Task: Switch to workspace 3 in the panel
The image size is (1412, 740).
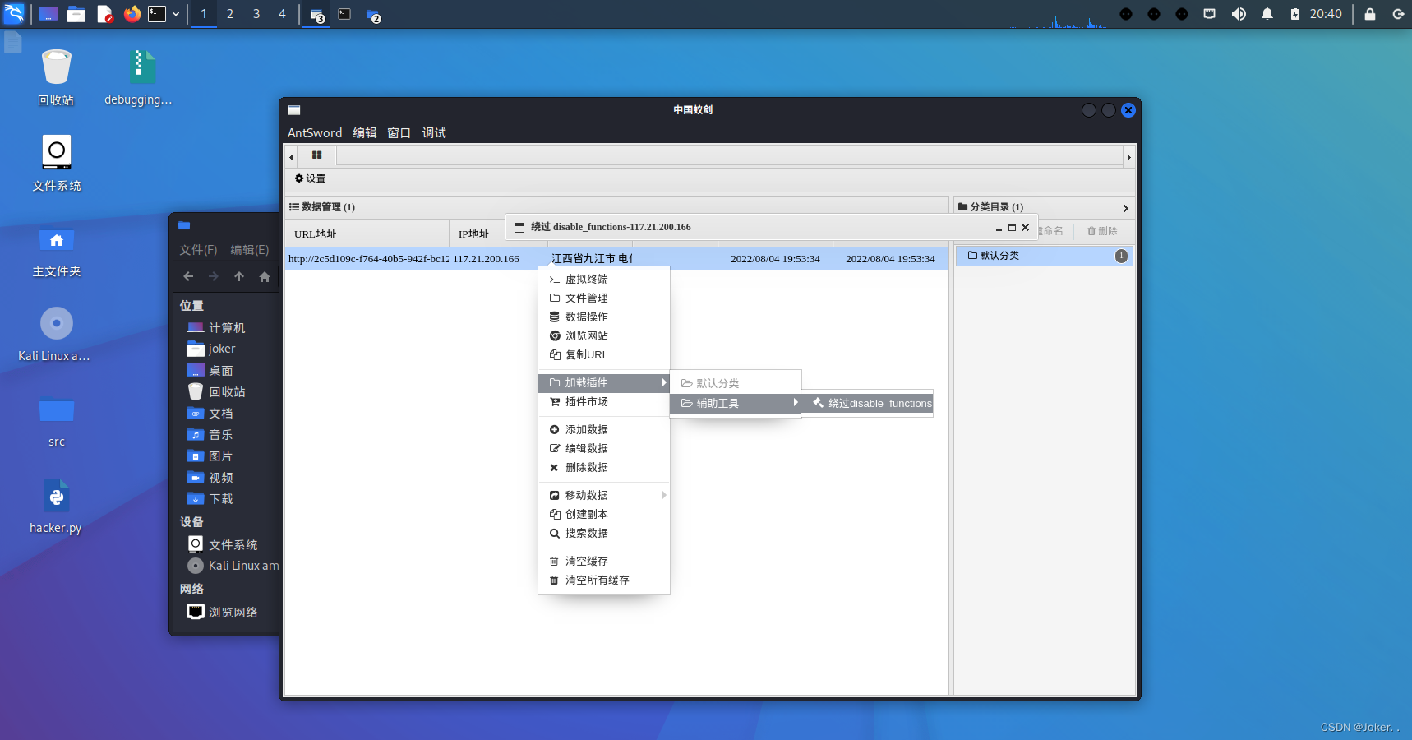Action: click(x=256, y=14)
